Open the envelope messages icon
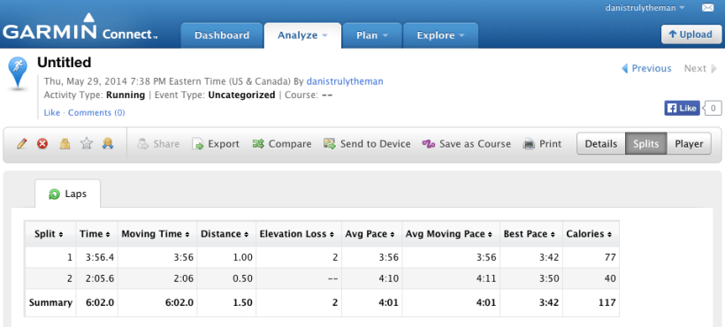Viewport: 725px width, 327px height. pos(708,8)
